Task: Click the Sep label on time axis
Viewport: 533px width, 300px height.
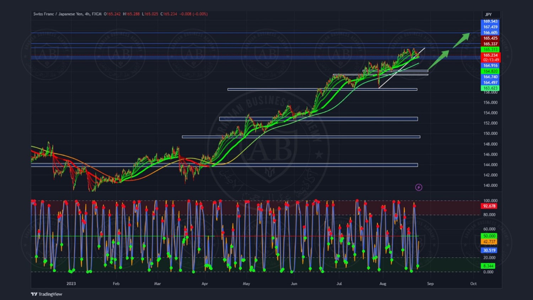Action: click(x=430, y=284)
